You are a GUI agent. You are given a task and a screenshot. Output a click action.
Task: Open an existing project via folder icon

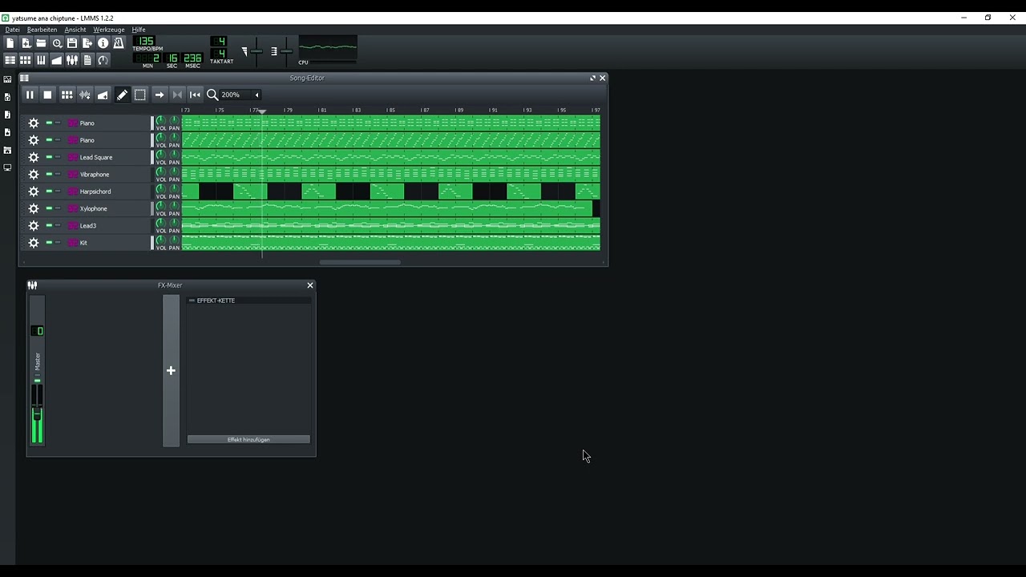(x=41, y=43)
